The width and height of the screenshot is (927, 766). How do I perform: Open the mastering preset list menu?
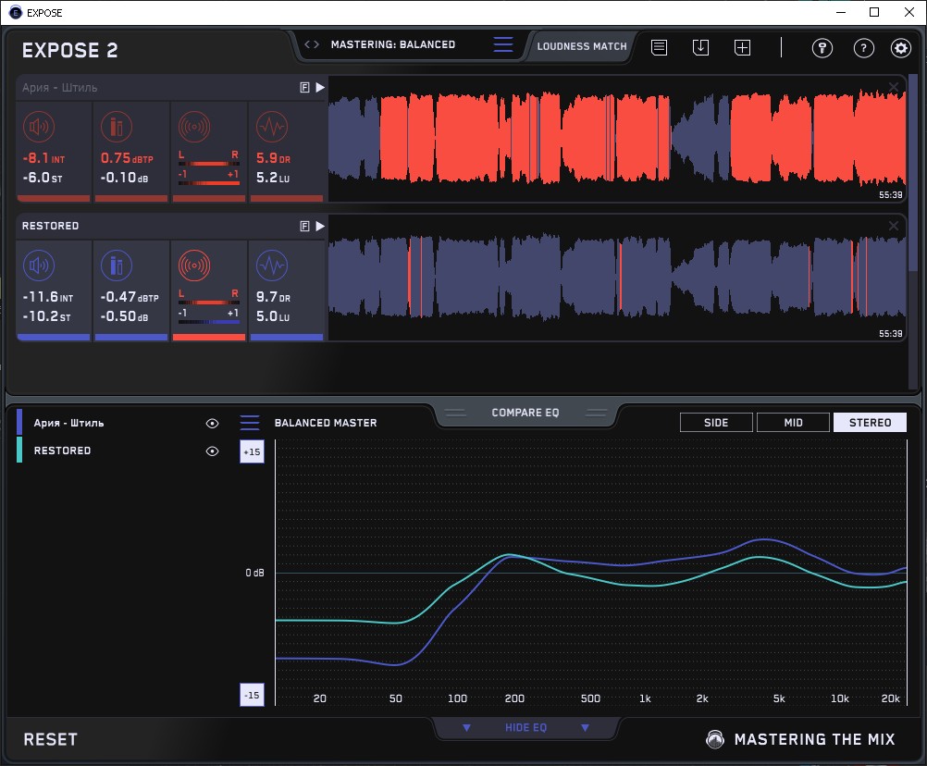pyautogui.click(x=502, y=44)
